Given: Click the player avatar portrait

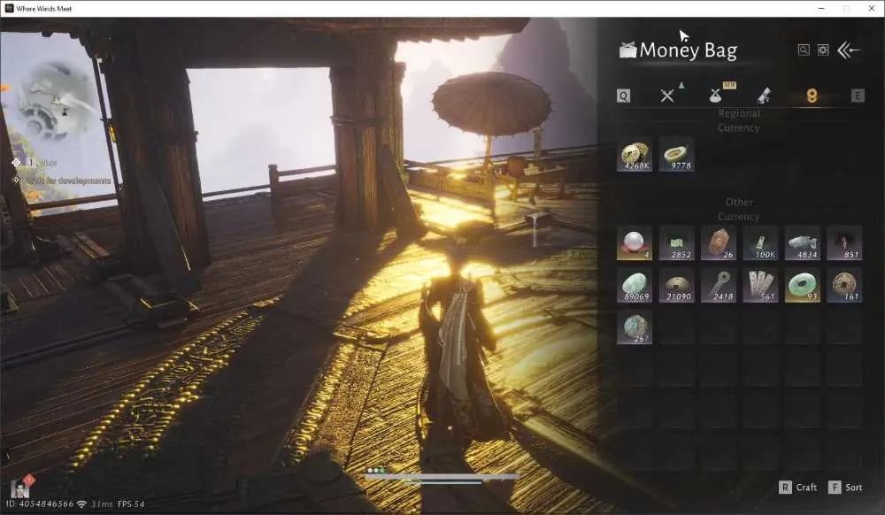Looking at the screenshot, I should (19, 488).
